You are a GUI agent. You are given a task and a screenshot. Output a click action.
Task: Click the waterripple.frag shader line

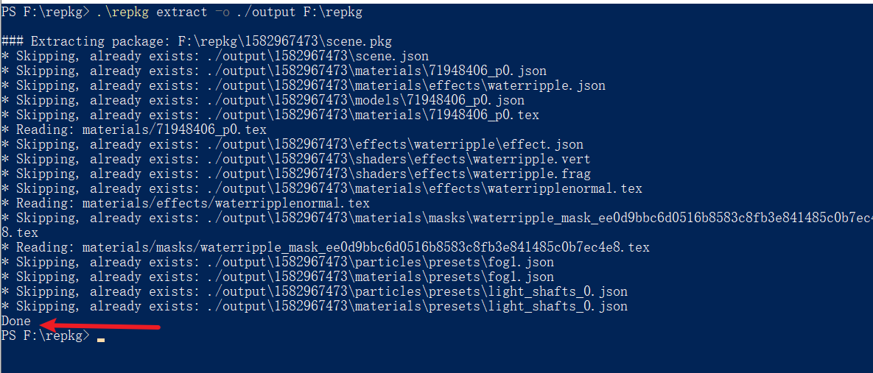(295, 174)
